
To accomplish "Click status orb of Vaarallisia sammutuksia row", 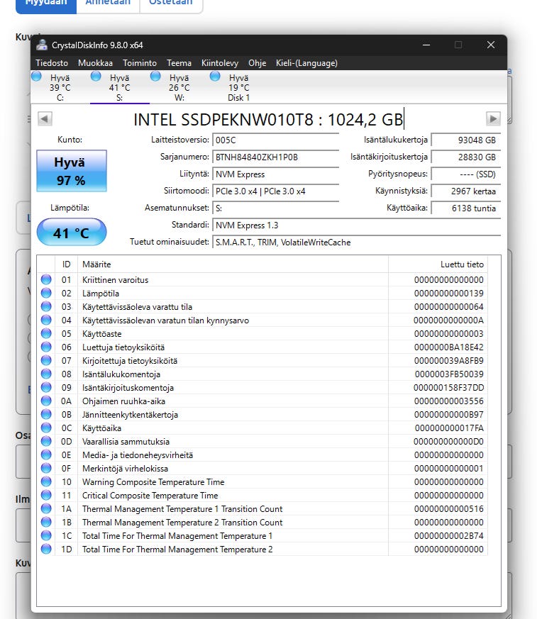I will (x=46, y=441).
